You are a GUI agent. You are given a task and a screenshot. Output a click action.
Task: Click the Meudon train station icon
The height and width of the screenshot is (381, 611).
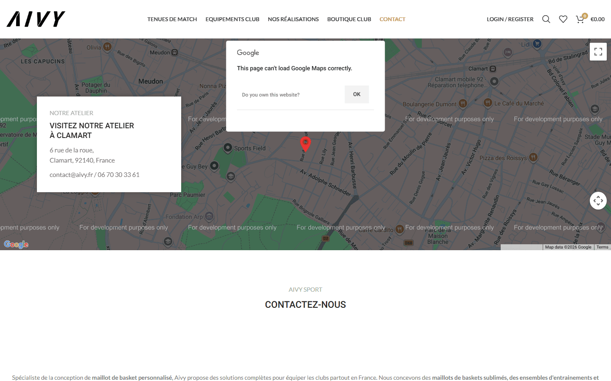(x=175, y=52)
